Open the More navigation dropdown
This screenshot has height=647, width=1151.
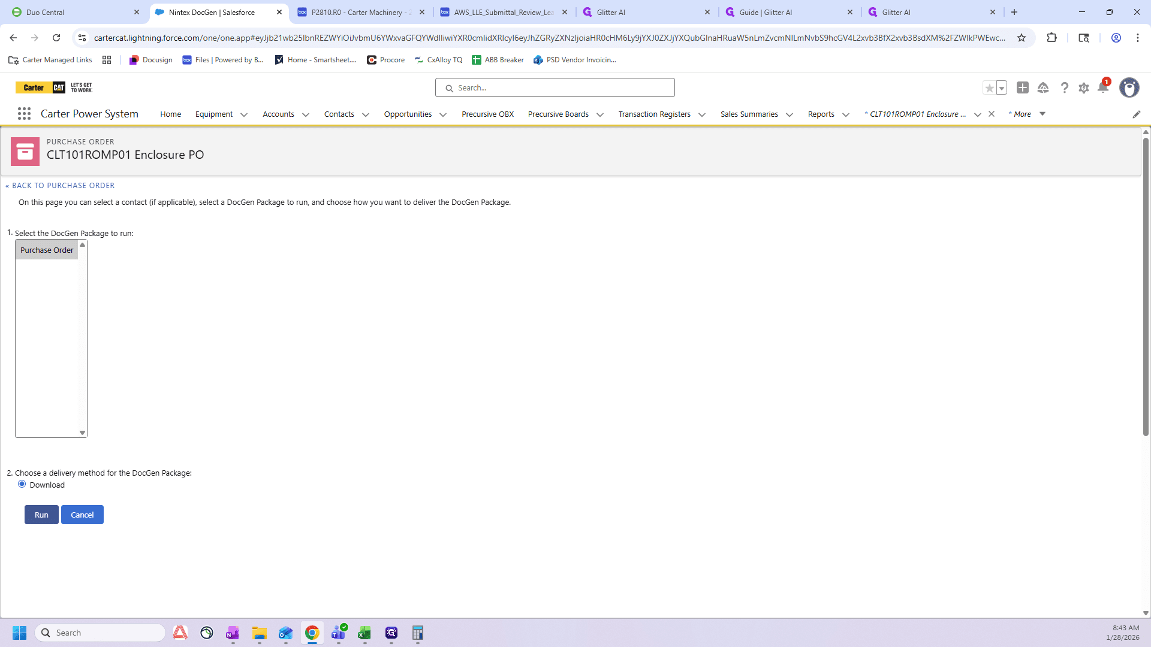pos(1028,114)
